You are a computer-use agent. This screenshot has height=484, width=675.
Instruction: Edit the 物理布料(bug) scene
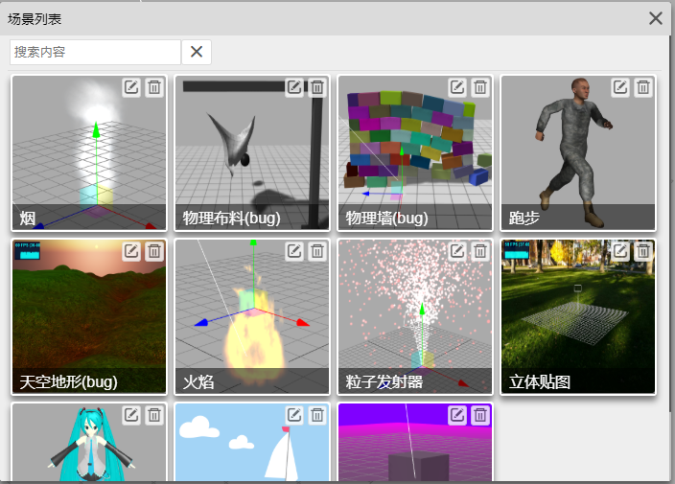point(294,87)
